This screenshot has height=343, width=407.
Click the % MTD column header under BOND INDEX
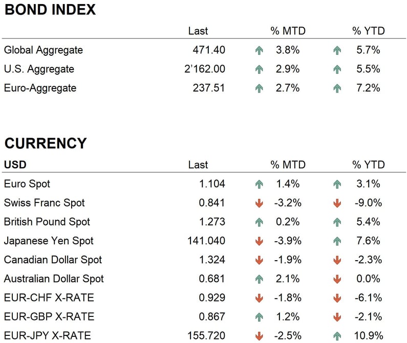tap(288, 31)
